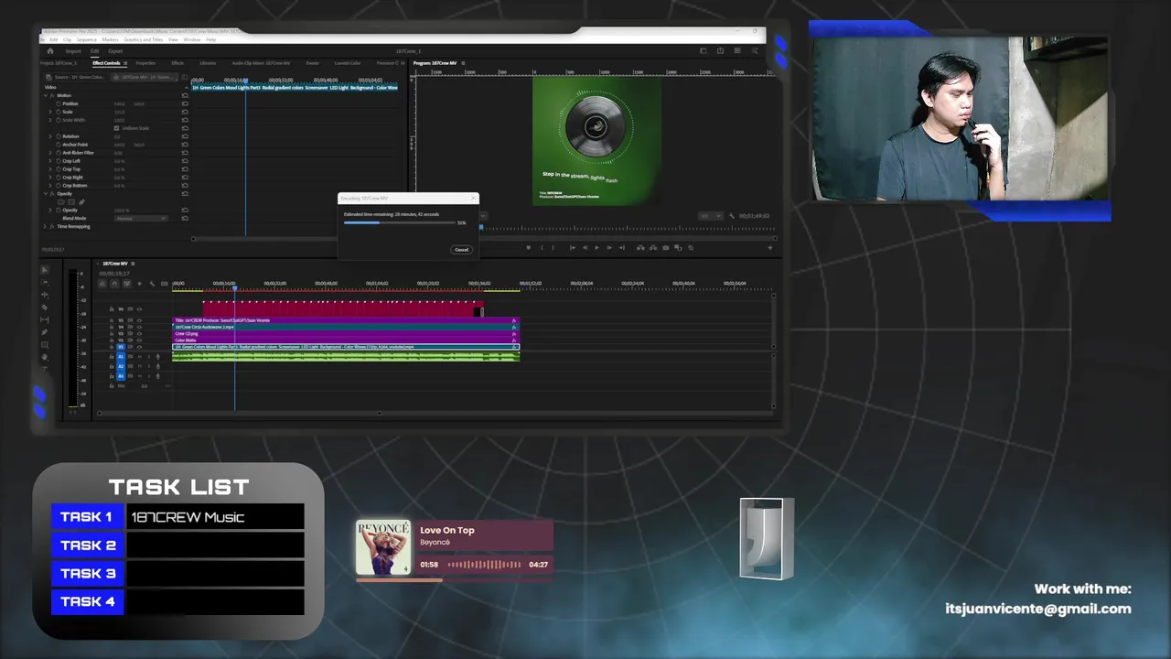Image resolution: width=1171 pixels, height=659 pixels.
Task: Open Timeline display settings wrench
Action: click(x=152, y=284)
